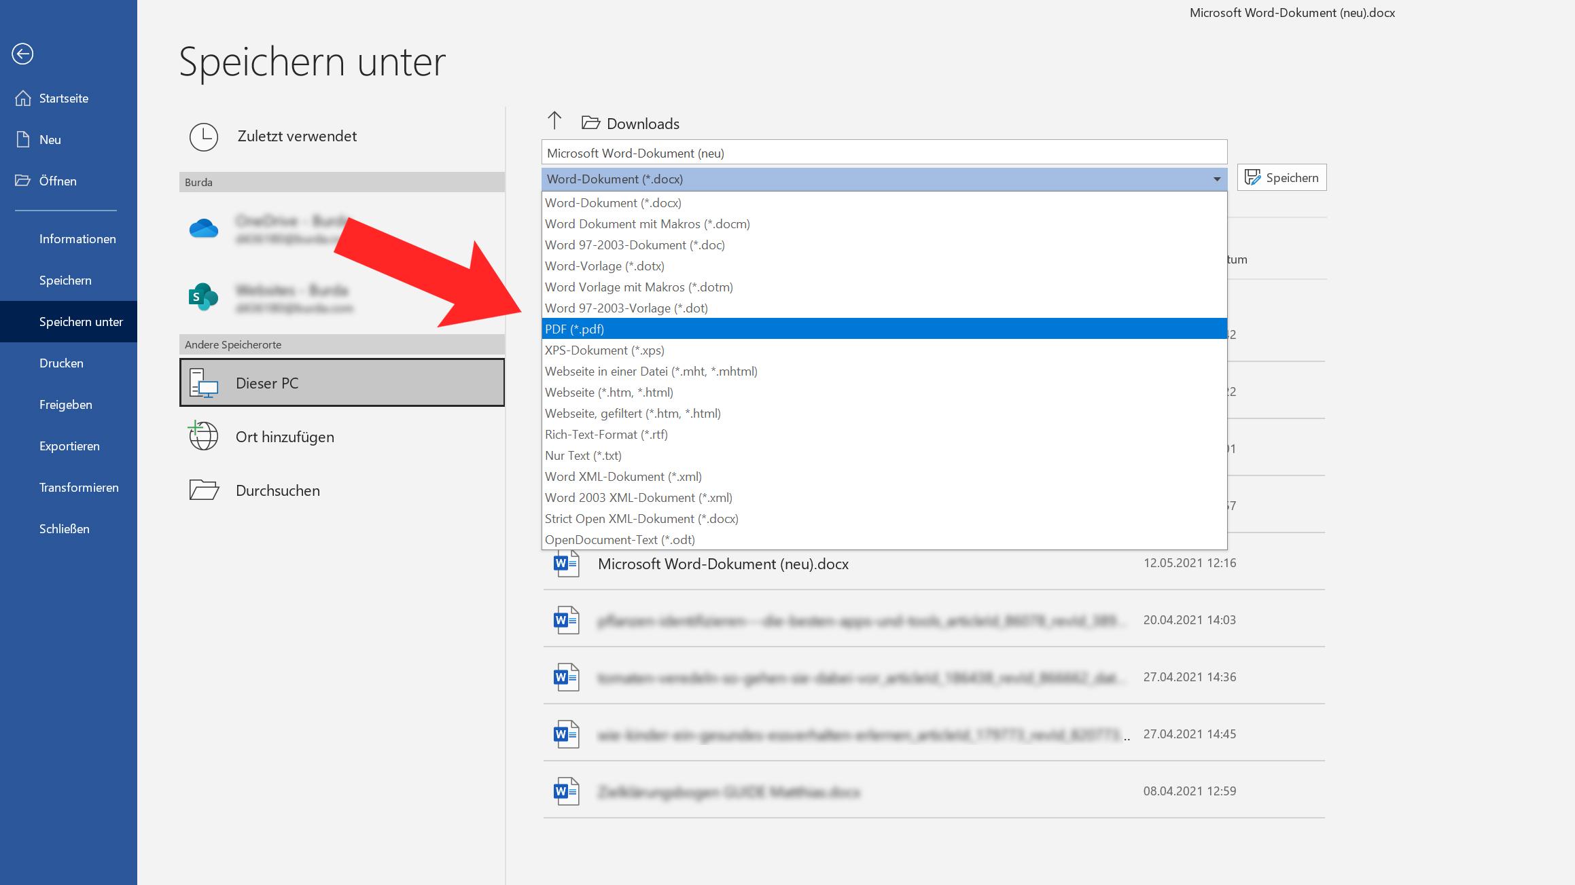Click the Speichern button
The width and height of the screenshot is (1575, 885).
pos(1281,177)
